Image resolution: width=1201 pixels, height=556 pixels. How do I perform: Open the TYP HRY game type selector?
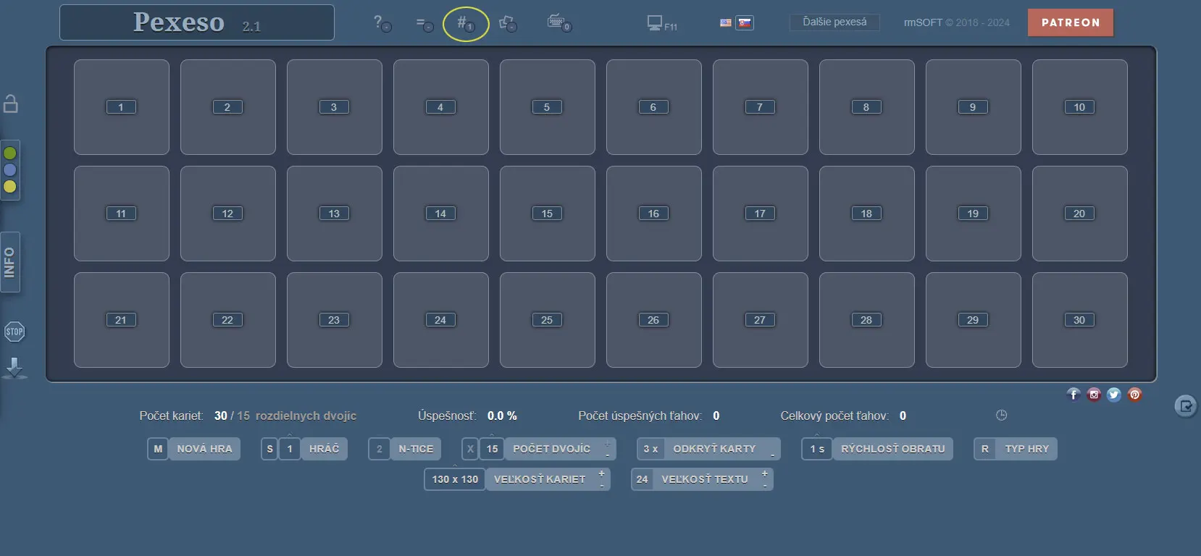(1026, 449)
